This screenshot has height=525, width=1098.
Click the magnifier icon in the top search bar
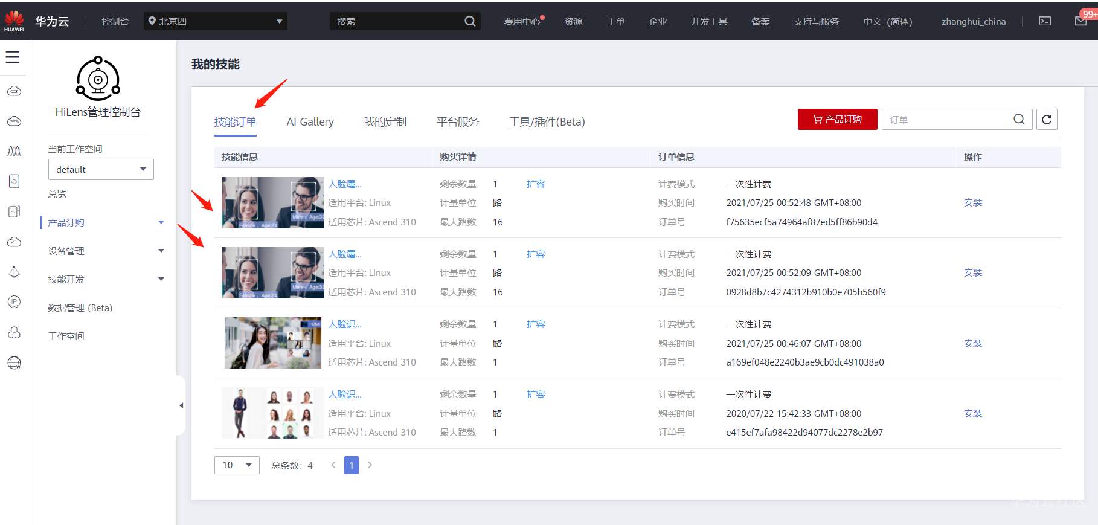click(470, 21)
